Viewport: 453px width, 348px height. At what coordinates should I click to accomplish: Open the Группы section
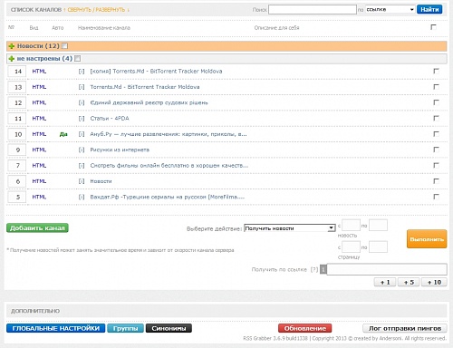(125, 328)
